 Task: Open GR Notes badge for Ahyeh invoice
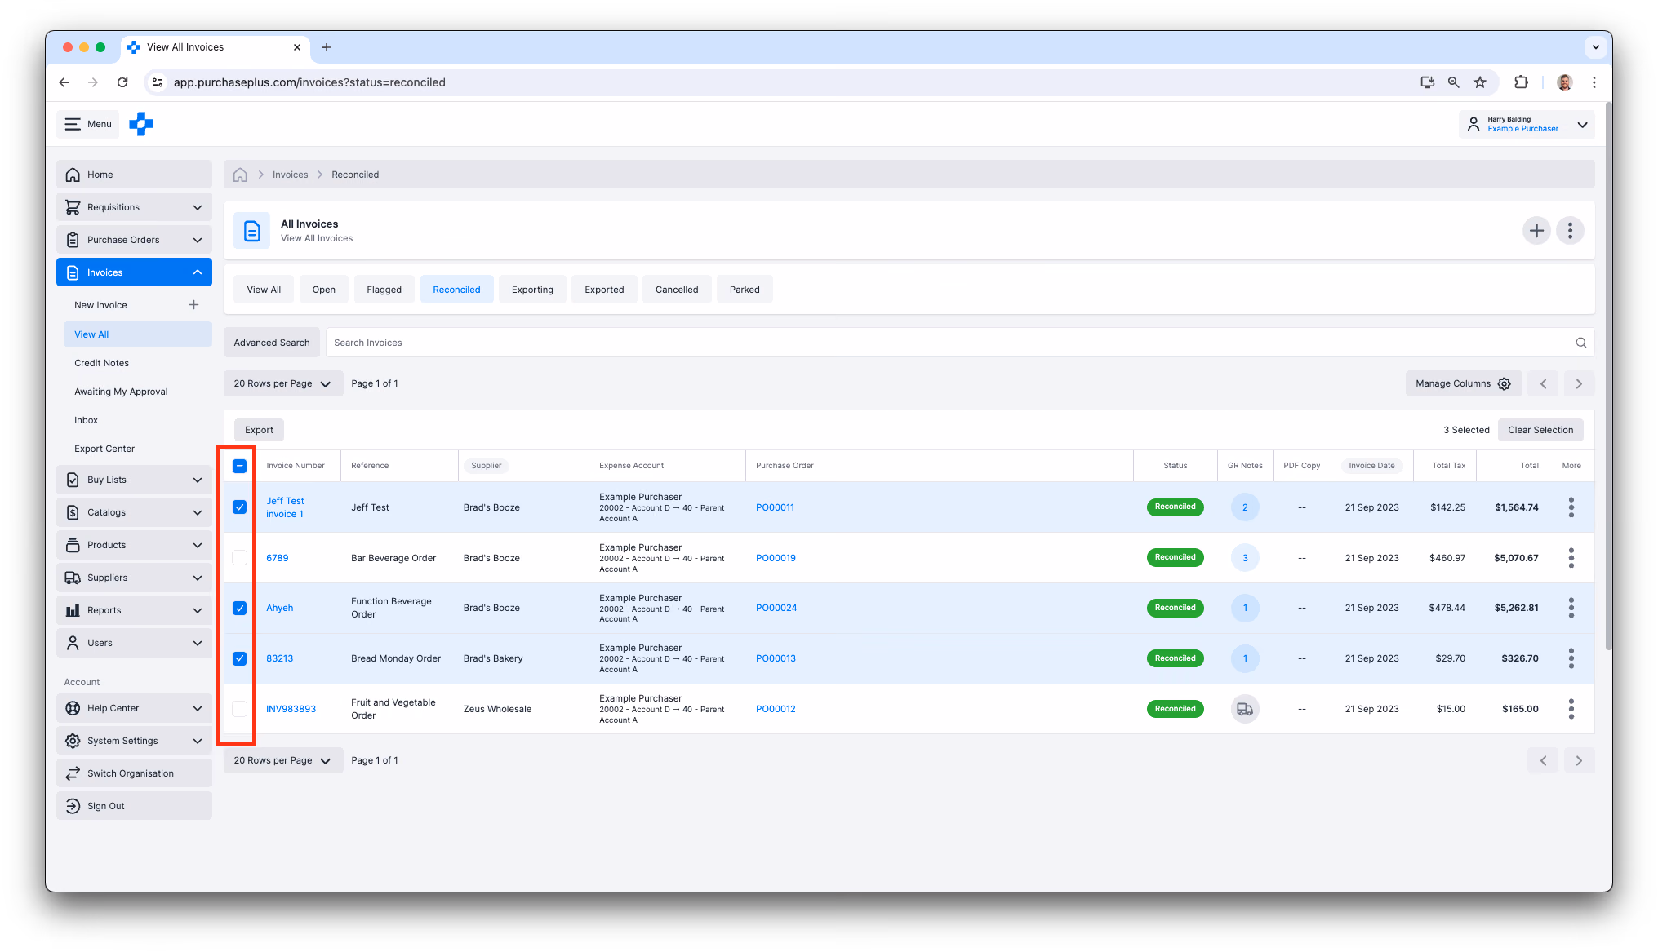pos(1245,608)
